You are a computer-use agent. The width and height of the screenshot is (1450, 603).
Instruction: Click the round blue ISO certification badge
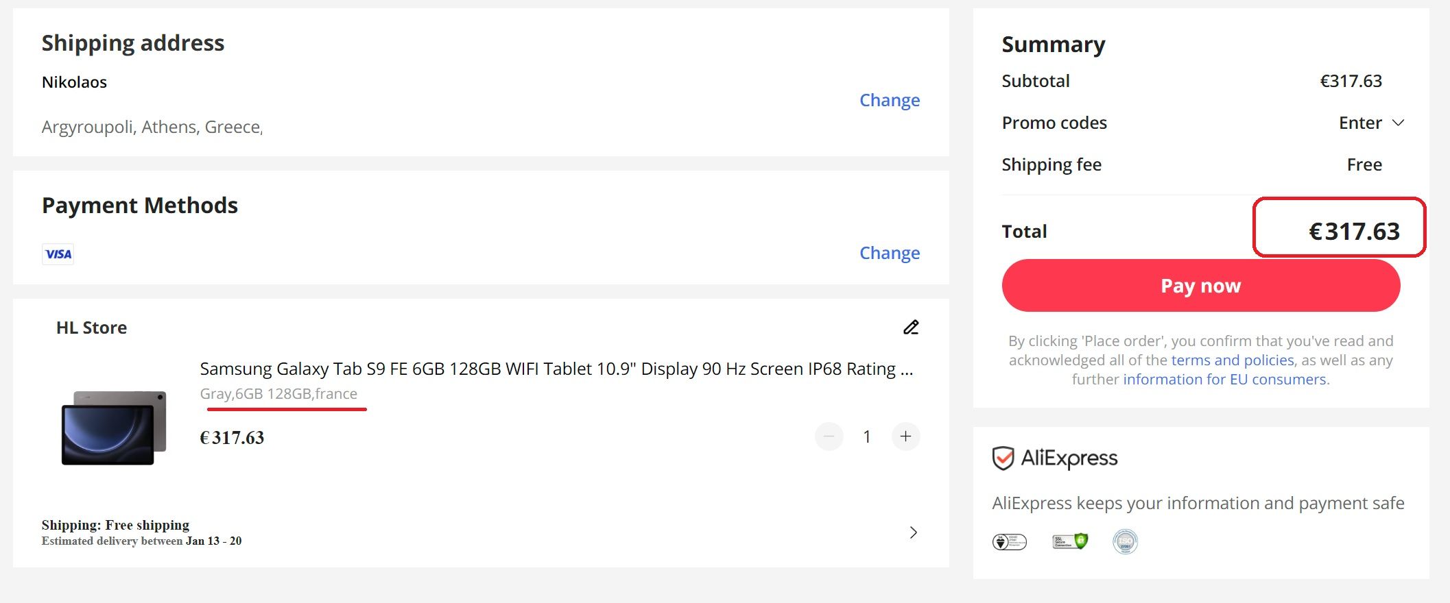[x=1125, y=541]
